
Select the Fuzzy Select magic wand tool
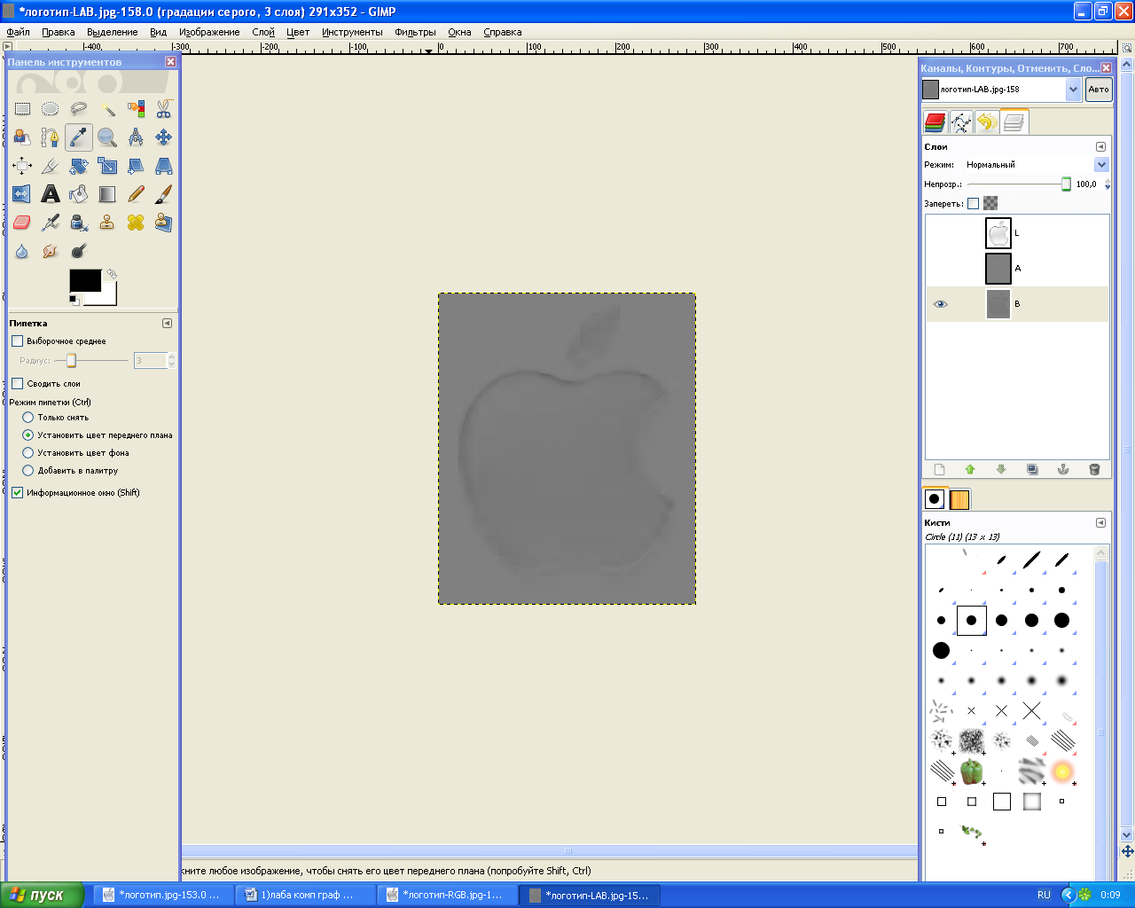pyautogui.click(x=107, y=109)
